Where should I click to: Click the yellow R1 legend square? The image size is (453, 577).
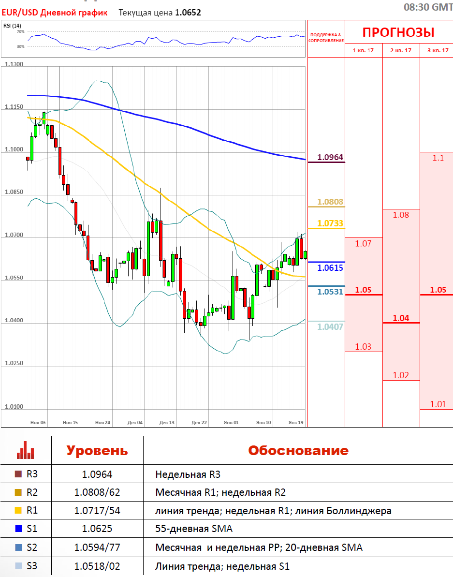pos(18,511)
